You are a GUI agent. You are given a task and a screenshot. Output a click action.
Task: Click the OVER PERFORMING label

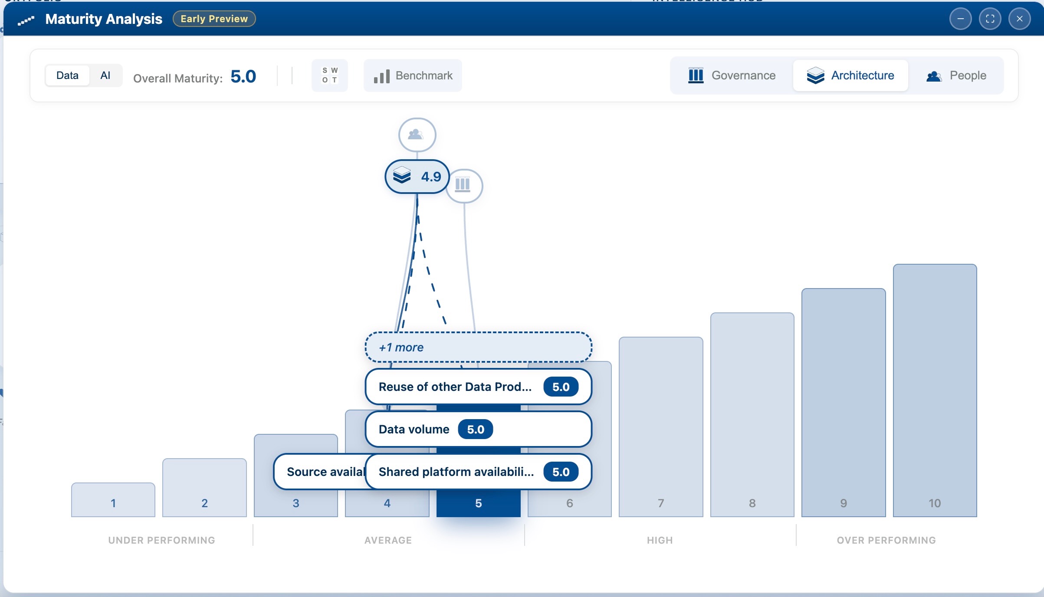pos(886,540)
